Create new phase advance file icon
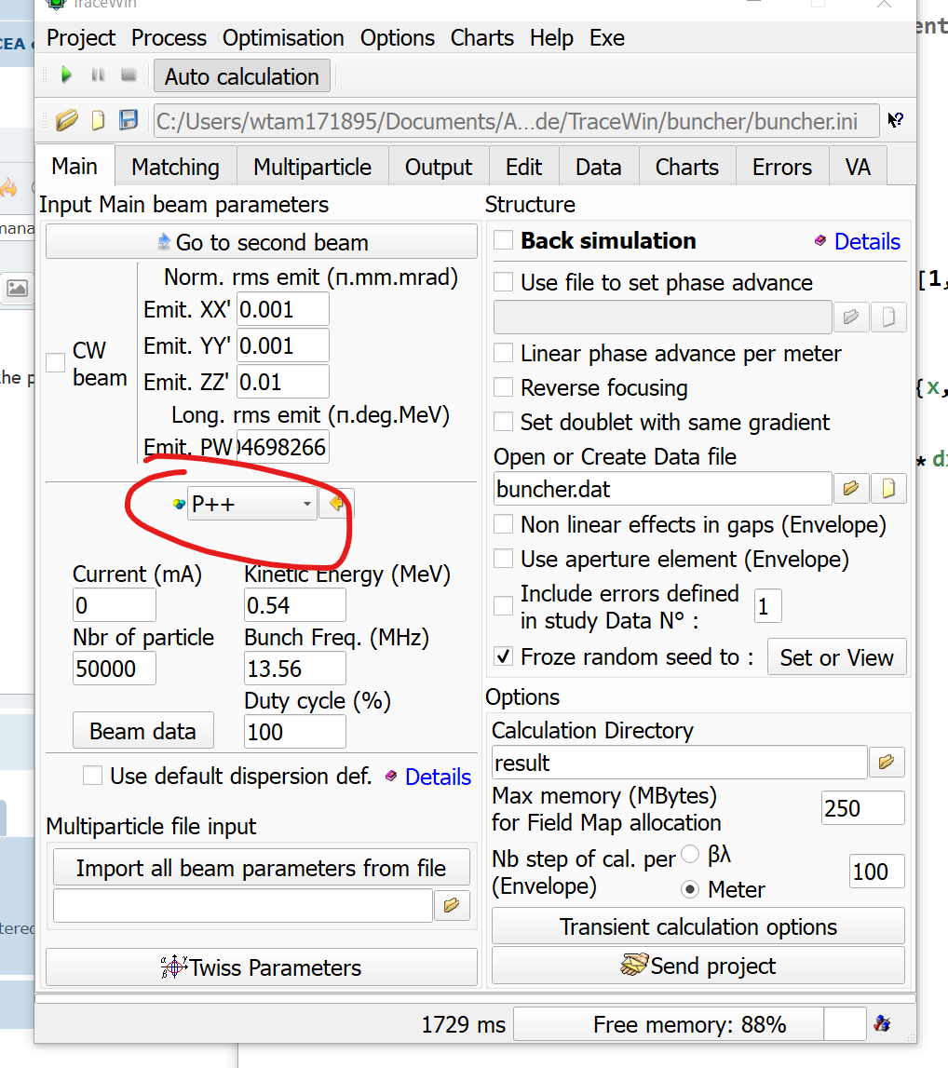This screenshot has height=1068, width=948. tap(888, 317)
